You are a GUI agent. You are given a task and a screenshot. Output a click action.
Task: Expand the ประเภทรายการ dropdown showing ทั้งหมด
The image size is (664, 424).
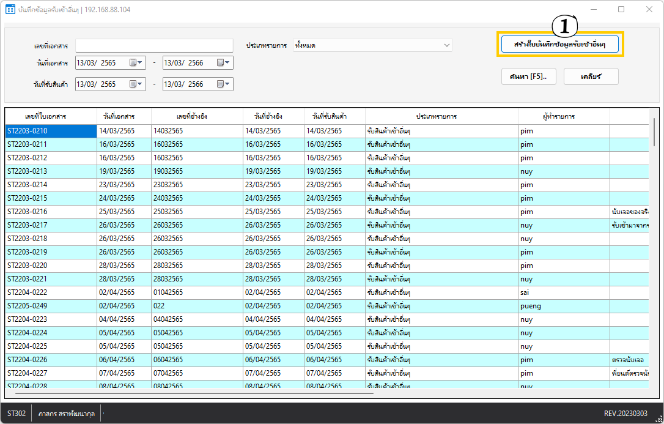pos(447,45)
